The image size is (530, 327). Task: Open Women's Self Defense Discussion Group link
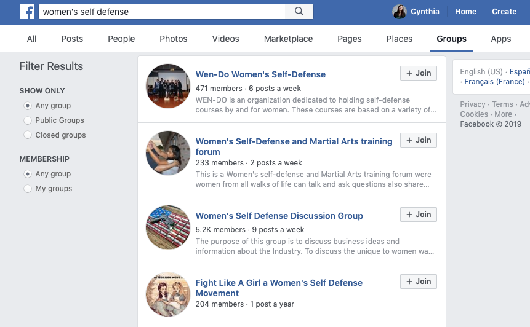tap(279, 216)
